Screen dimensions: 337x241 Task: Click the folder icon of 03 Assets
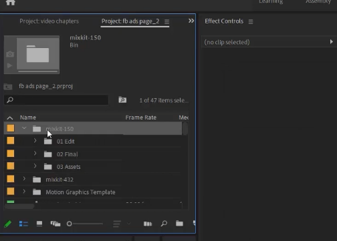(47, 166)
